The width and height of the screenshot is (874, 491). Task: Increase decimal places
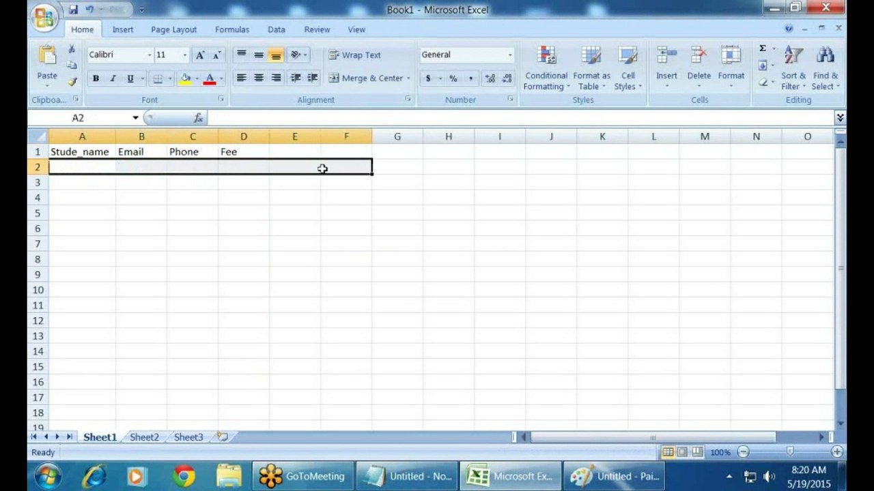490,78
